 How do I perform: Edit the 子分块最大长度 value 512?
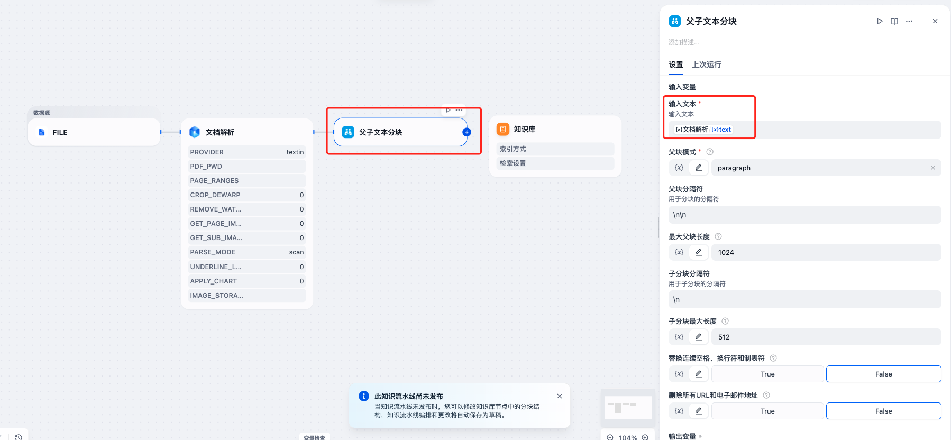[x=826, y=337]
